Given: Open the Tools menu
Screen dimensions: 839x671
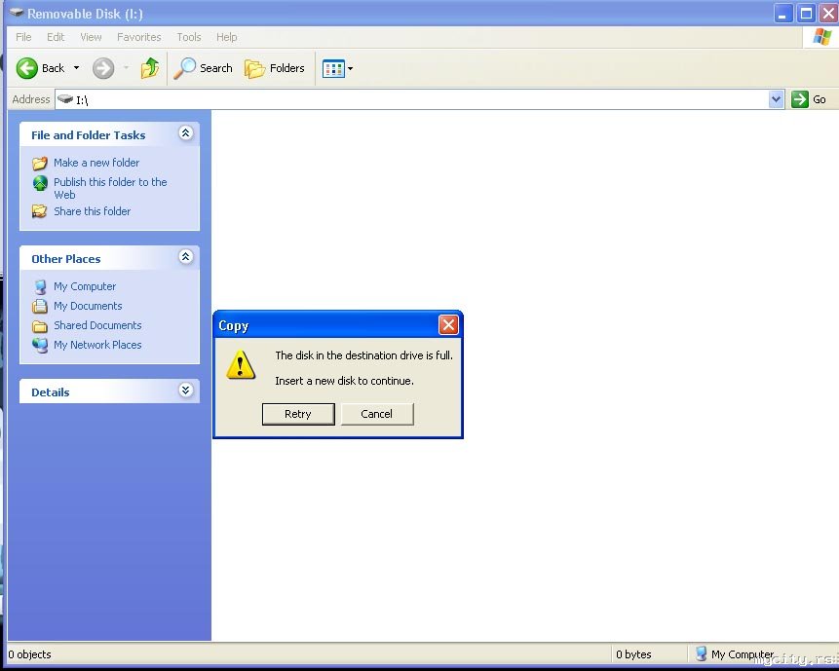Looking at the screenshot, I should pos(189,37).
